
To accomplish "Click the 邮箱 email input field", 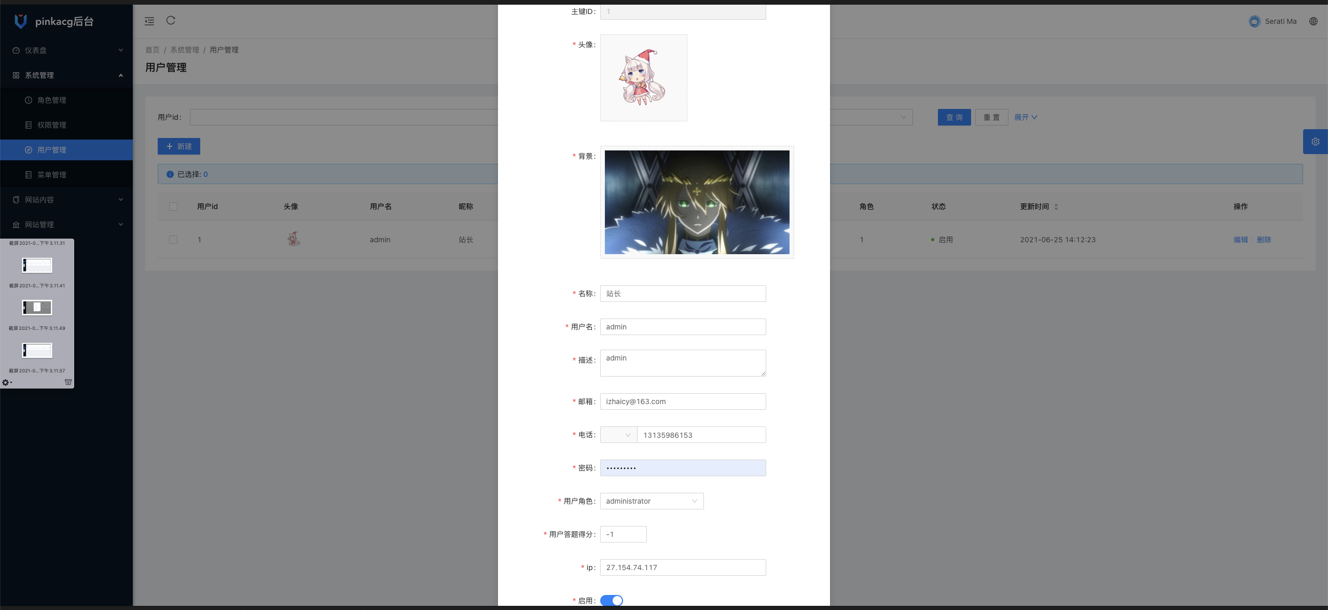I will [683, 401].
